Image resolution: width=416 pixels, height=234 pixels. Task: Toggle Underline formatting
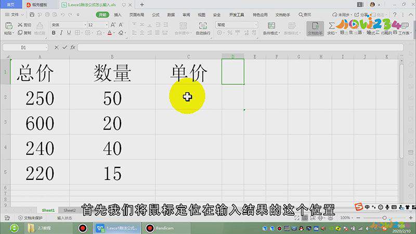click(69, 33)
